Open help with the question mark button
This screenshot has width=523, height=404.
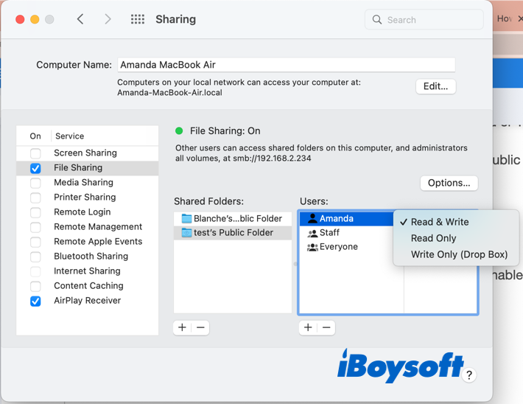pyautogui.click(x=469, y=375)
